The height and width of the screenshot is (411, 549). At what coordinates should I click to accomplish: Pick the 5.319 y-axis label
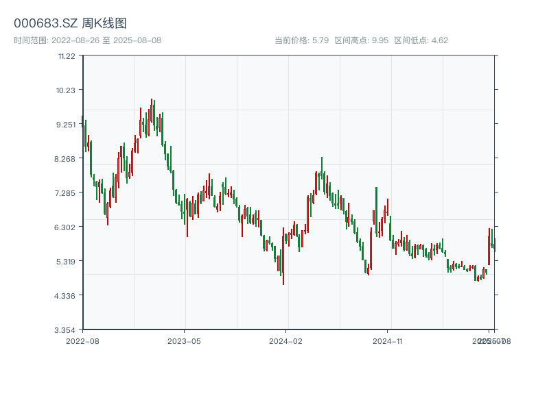[x=67, y=262]
